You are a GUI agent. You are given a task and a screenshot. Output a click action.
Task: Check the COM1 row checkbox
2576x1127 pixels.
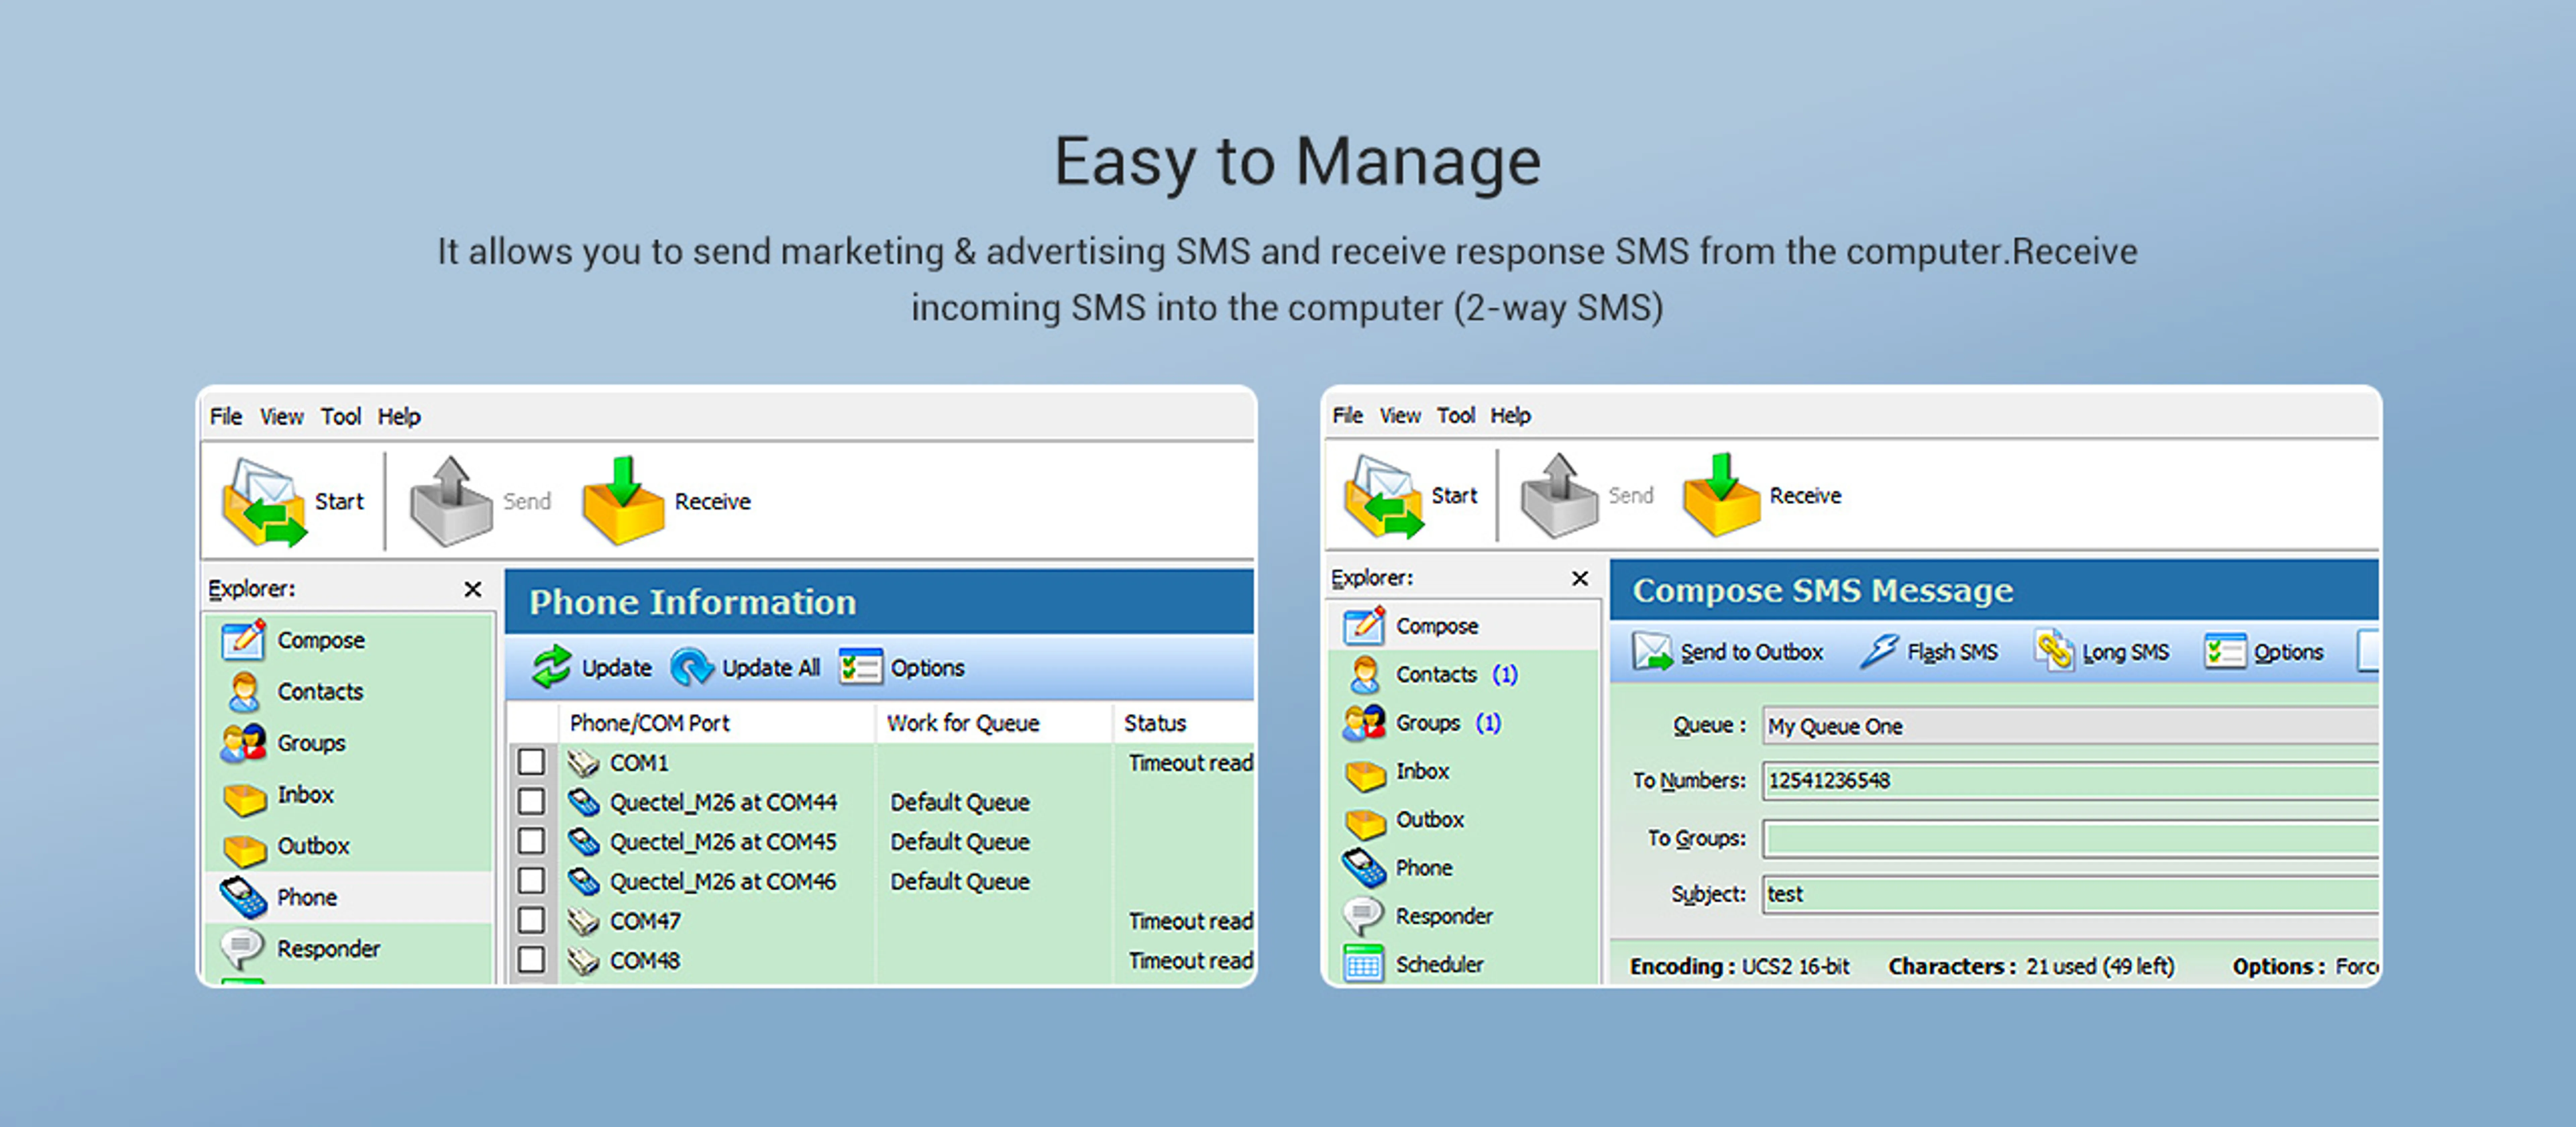(531, 762)
